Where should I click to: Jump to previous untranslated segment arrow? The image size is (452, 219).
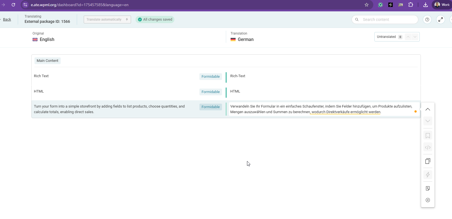click(408, 37)
